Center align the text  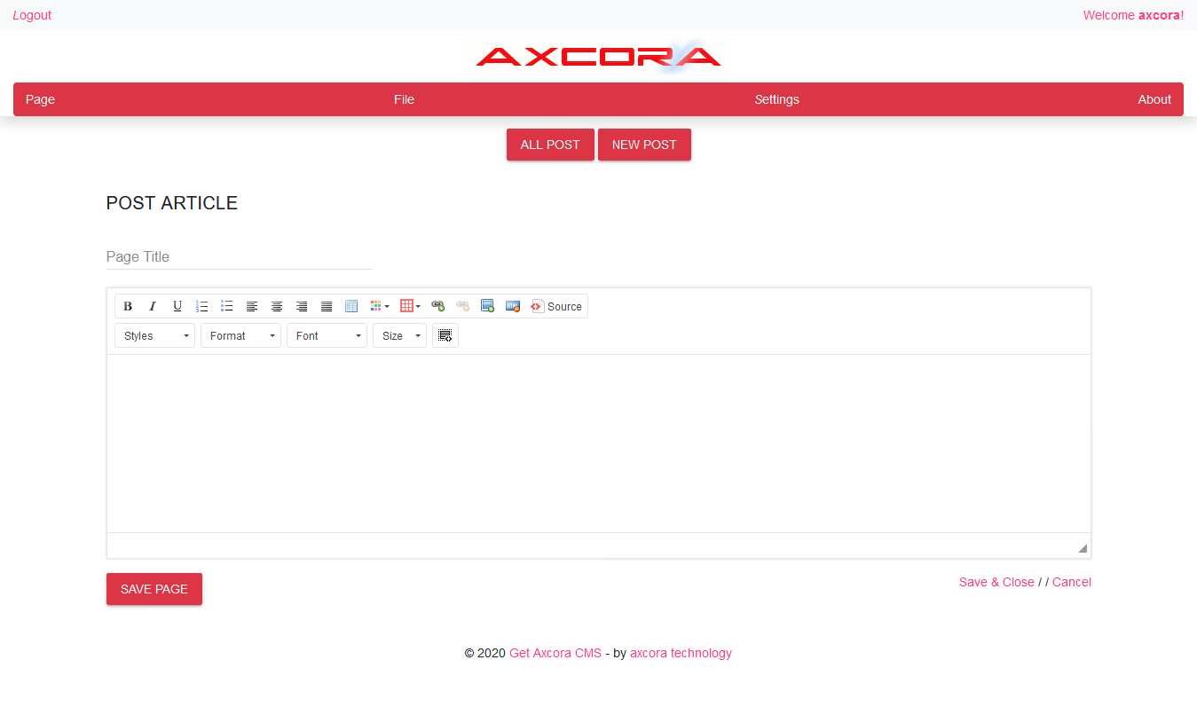pos(276,306)
